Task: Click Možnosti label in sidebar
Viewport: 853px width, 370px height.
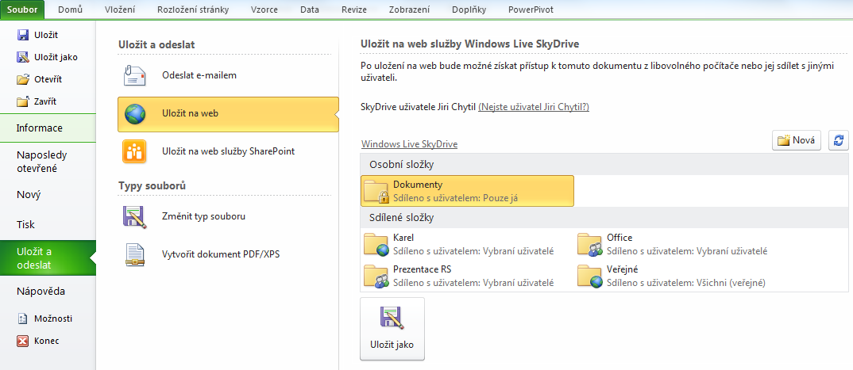Action: click(53, 319)
